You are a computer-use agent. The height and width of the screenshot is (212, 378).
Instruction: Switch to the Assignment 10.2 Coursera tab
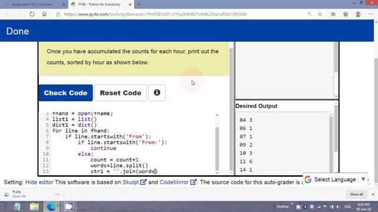coord(34,4)
